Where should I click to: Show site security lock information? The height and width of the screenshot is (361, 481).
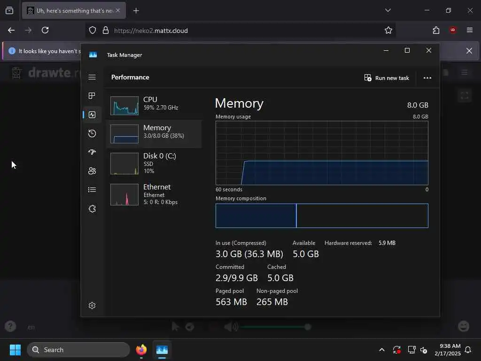(x=106, y=30)
